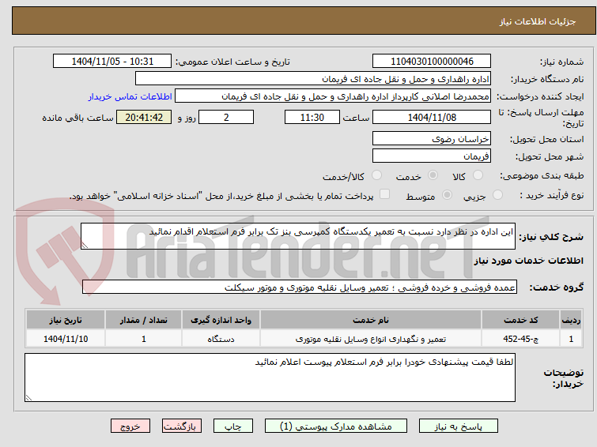Click the جزئیات اطلاعات نیاز header title

pyautogui.click(x=537, y=21)
